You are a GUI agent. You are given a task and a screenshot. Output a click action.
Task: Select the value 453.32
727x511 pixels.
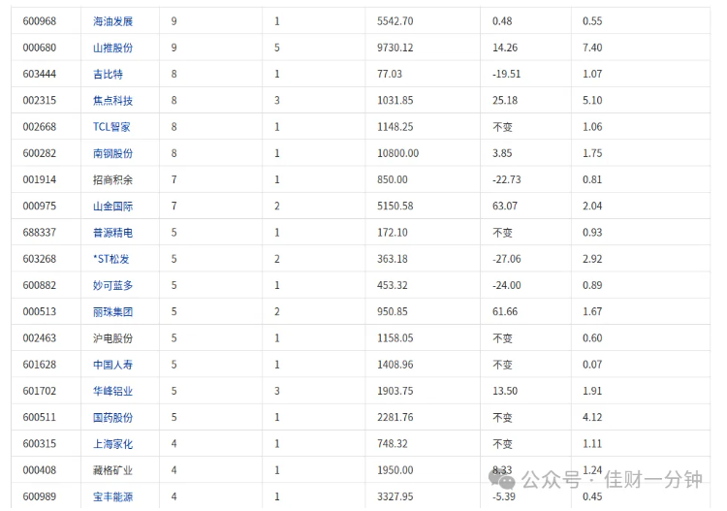click(x=393, y=286)
